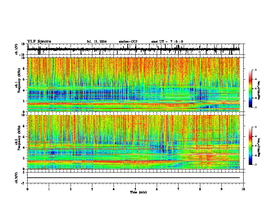
Task: Click the ch.2 spectrogram color scale bar
Action: pos(250,146)
